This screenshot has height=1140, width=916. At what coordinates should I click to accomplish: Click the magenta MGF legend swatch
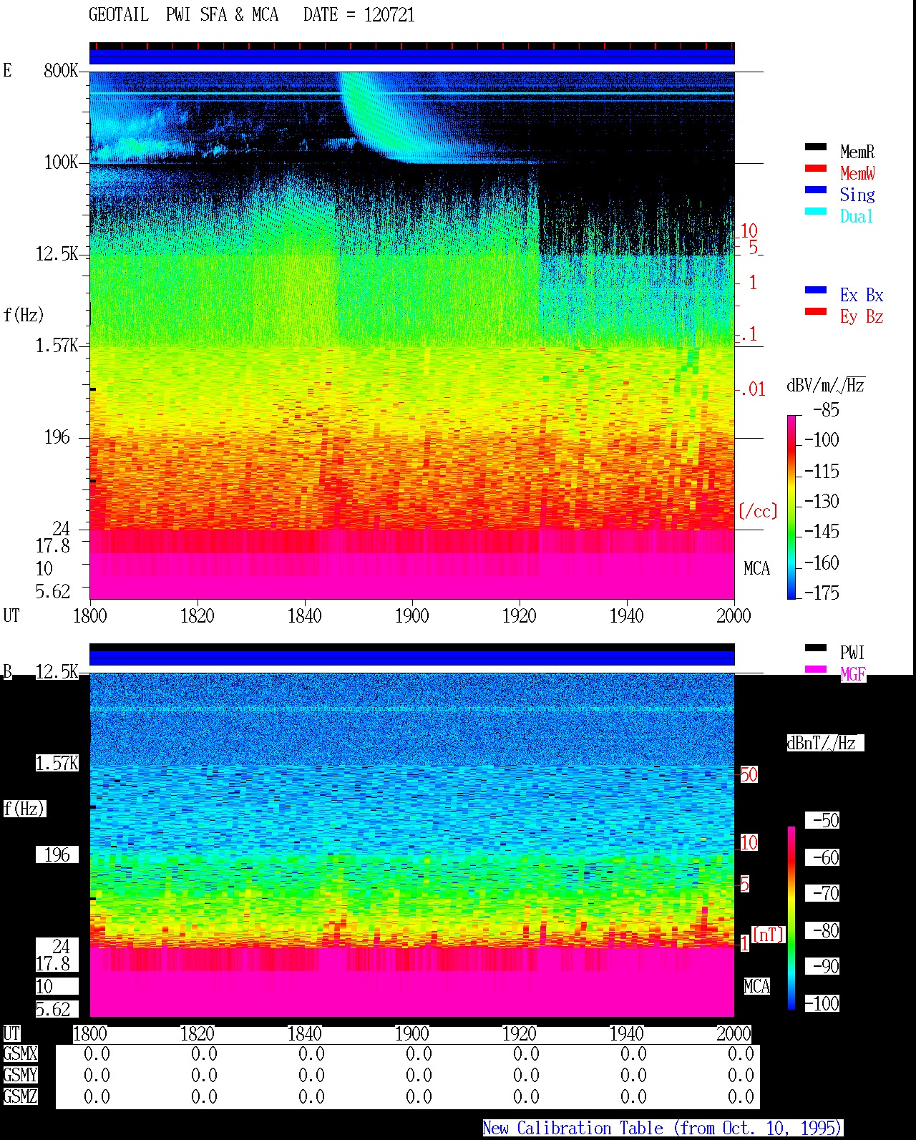[x=816, y=670]
